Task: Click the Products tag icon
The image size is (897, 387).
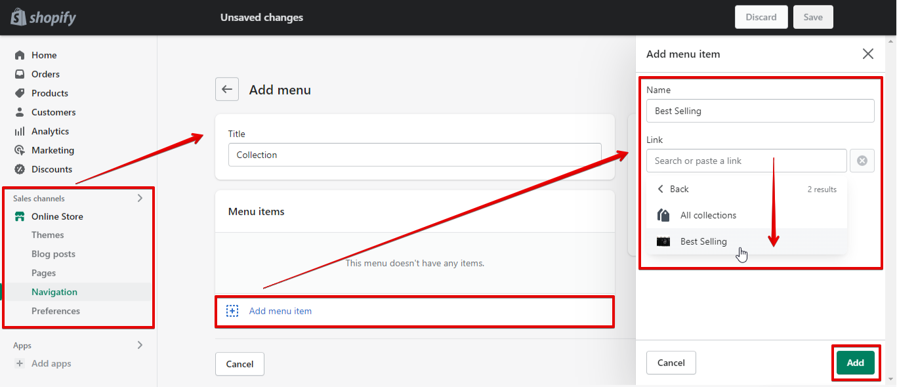Action: [20, 93]
